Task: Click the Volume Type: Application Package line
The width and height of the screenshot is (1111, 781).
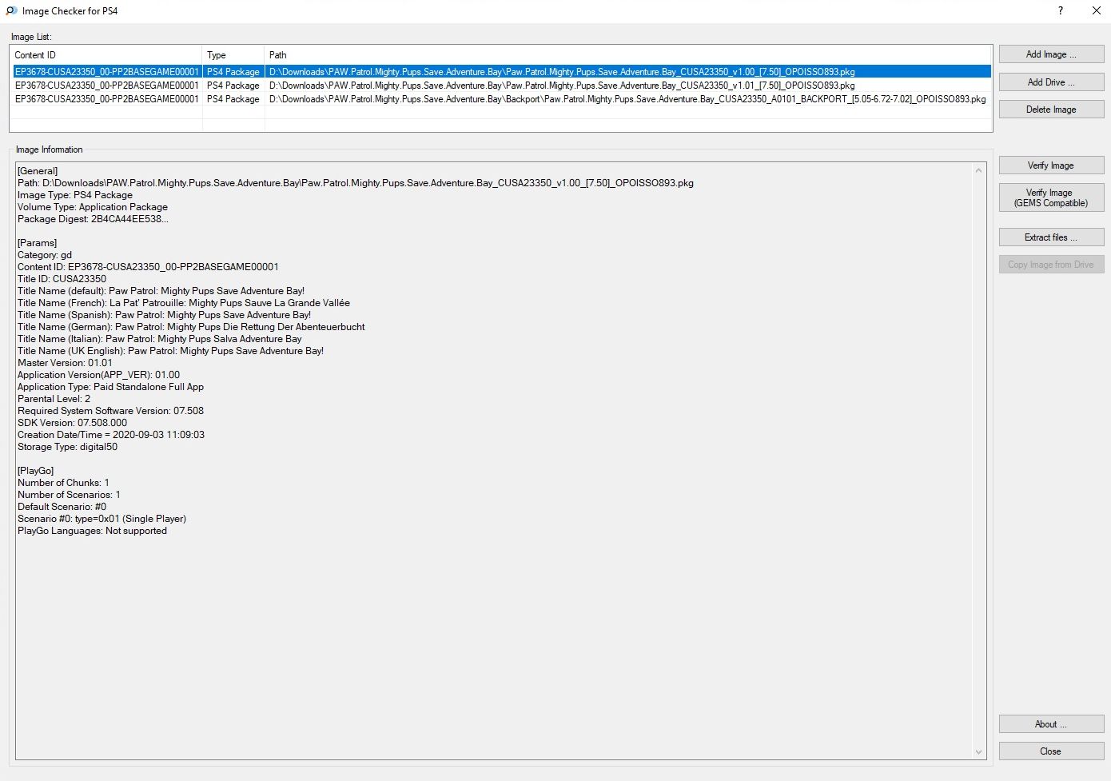Action: (93, 207)
